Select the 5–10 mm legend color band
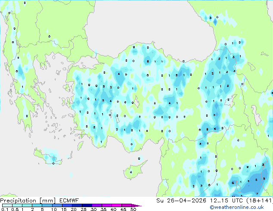Viewport: 273px width, 211px height. [x=47, y=205]
